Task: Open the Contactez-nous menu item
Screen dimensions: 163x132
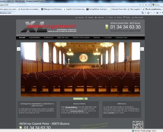Action: [x=121, y=37]
